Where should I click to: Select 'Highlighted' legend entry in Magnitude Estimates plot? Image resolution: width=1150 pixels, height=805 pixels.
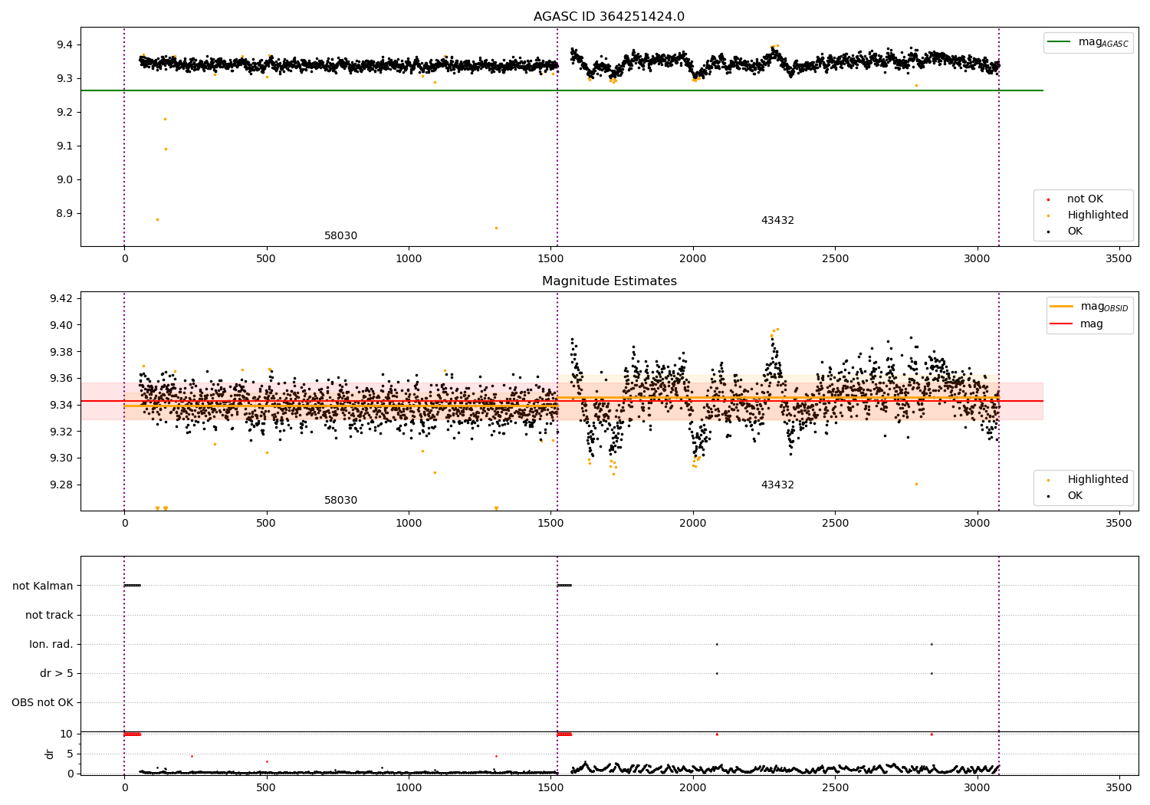(1097, 480)
